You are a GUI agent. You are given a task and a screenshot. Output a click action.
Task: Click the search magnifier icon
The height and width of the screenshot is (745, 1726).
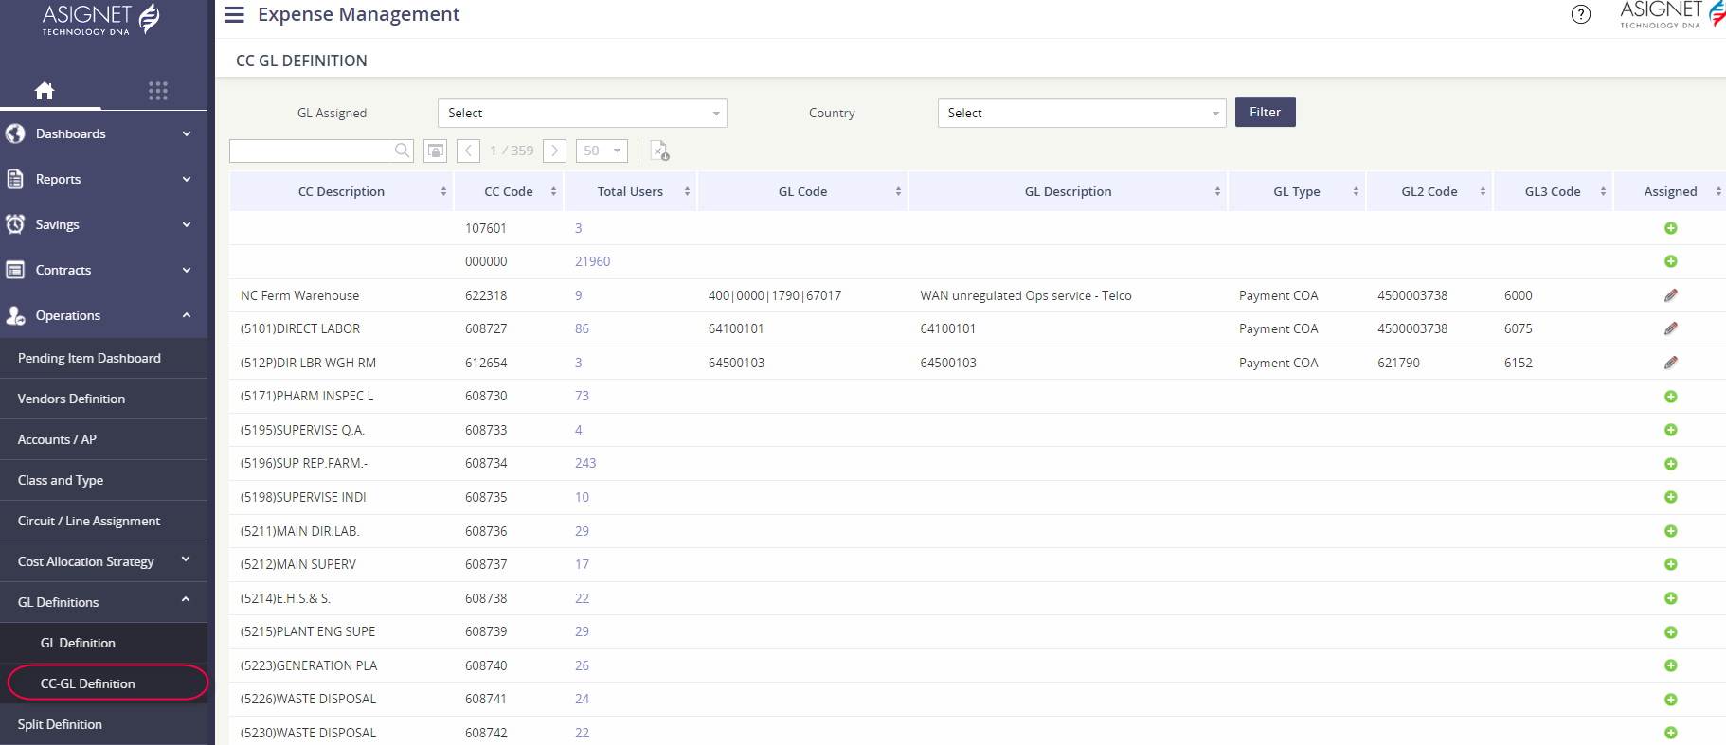(403, 151)
